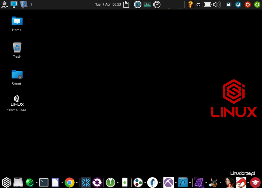The image size is (262, 188).
Task: Click the round globe clock panel icon
Action: click(x=138, y=5)
